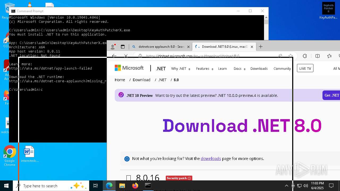Open the Windows Start menu

coord(6,186)
